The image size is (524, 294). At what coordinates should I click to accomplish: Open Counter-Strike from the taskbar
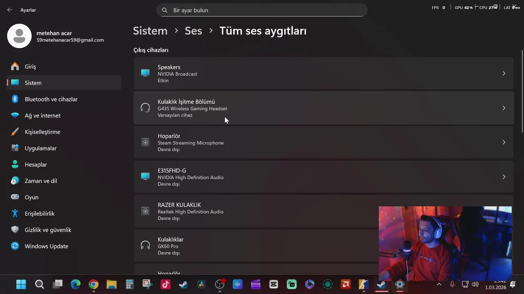pyautogui.click(x=364, y=284)
